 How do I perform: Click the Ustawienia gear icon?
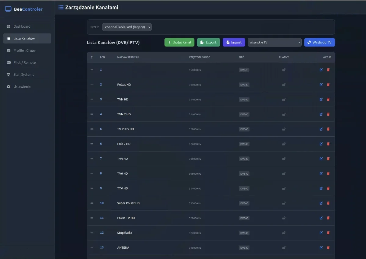coord(9,86)
